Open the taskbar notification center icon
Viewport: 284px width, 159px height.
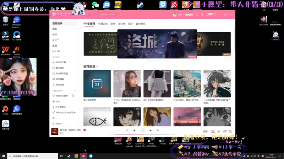(279, 156)
